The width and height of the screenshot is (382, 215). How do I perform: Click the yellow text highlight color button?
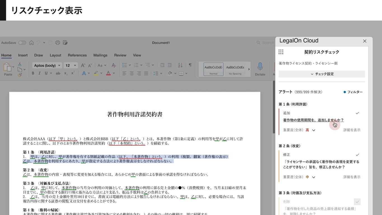pyautogui.click(x=96, y=73)
